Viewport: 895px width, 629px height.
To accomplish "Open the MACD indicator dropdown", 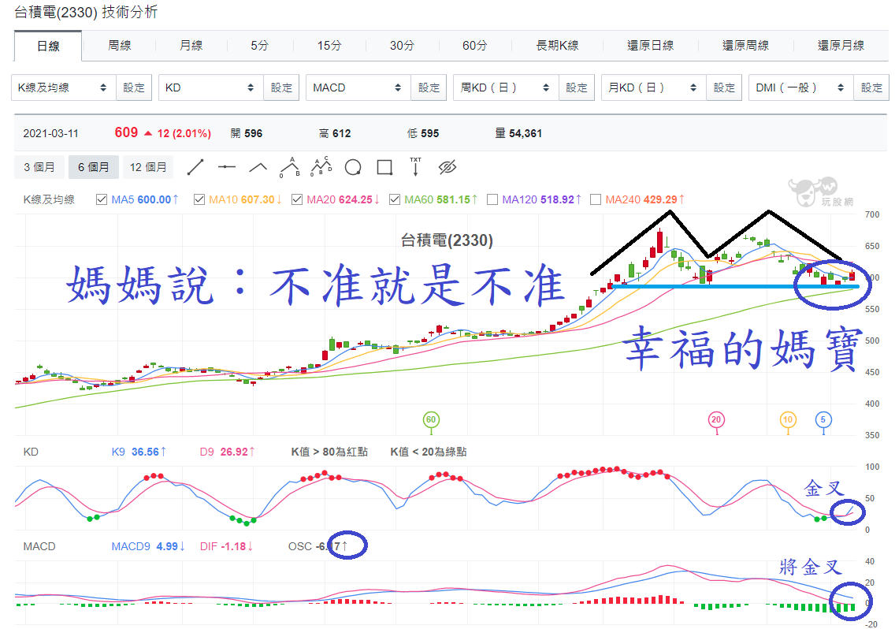I will point(358,87).
